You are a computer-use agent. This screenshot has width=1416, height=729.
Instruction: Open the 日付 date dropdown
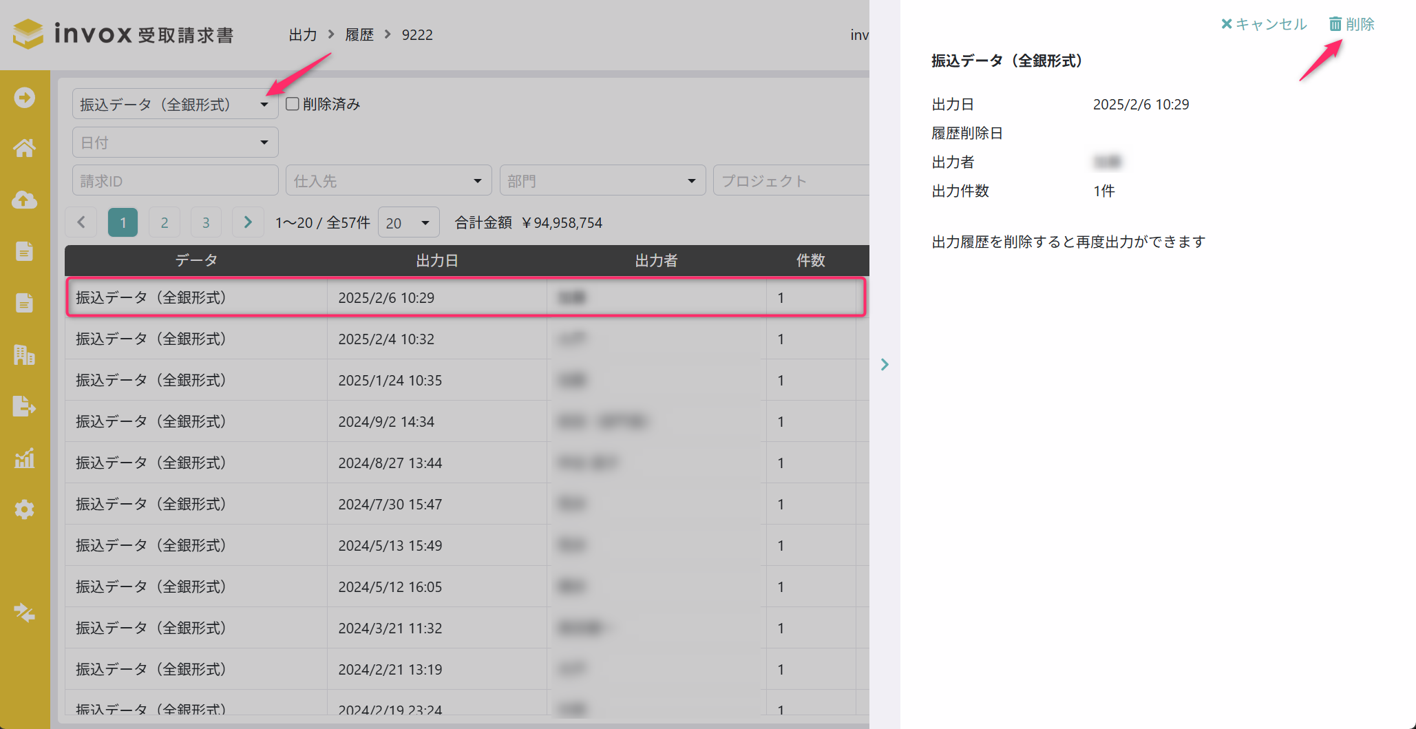coord(175,142)
